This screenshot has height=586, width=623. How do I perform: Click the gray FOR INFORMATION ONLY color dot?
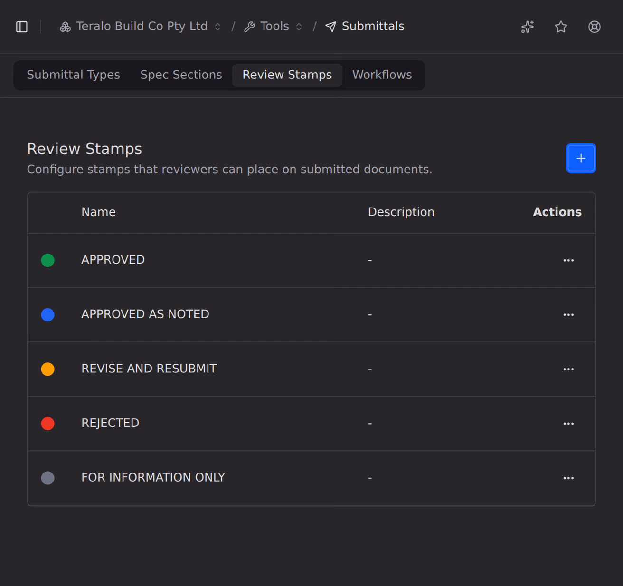47,478
